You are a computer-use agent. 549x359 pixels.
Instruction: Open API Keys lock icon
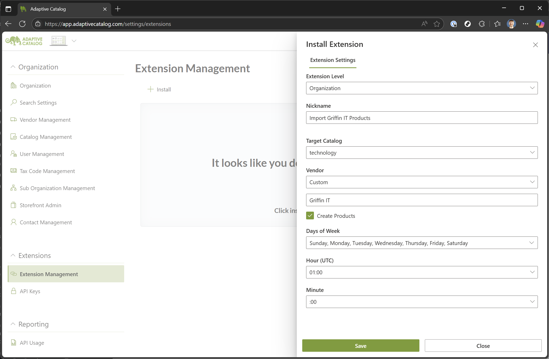[13, 291]
